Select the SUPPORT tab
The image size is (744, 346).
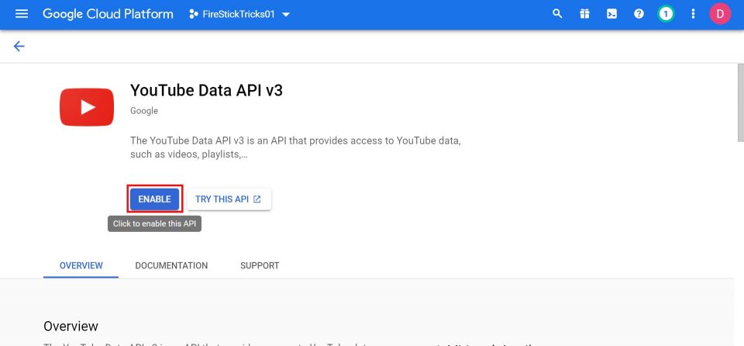pos(260,265)
